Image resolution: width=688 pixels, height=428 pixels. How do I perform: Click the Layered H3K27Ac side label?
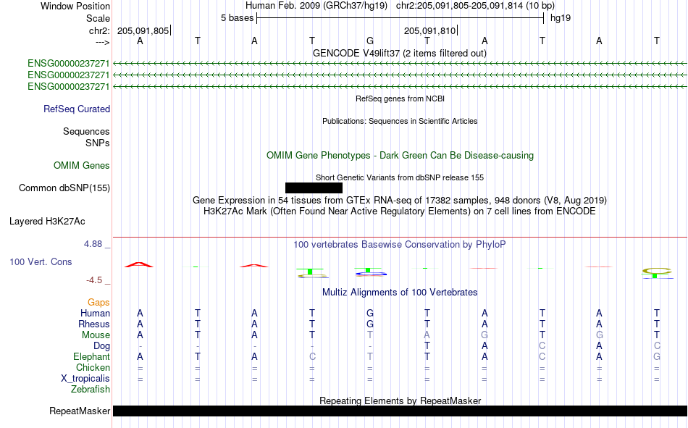pos(47,222)
